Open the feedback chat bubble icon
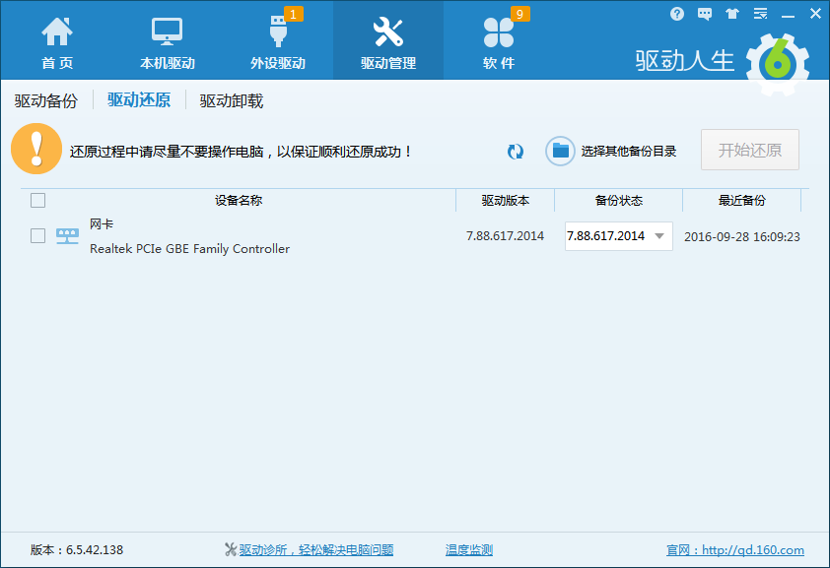The width and height of the screenshot is (830, 568). click(705, 14)
